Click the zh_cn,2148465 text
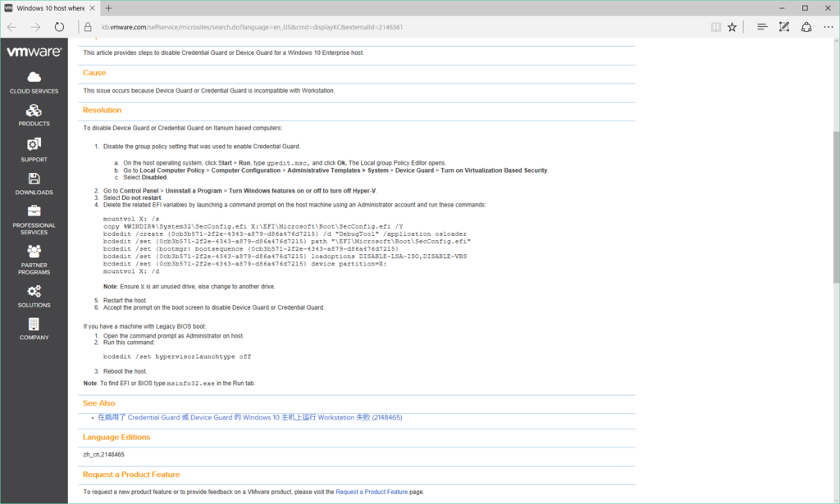 103,455
